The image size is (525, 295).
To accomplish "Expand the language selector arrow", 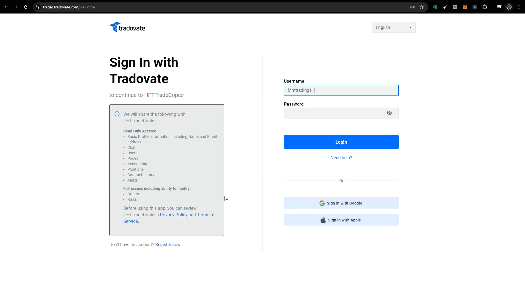I will 410,27.
